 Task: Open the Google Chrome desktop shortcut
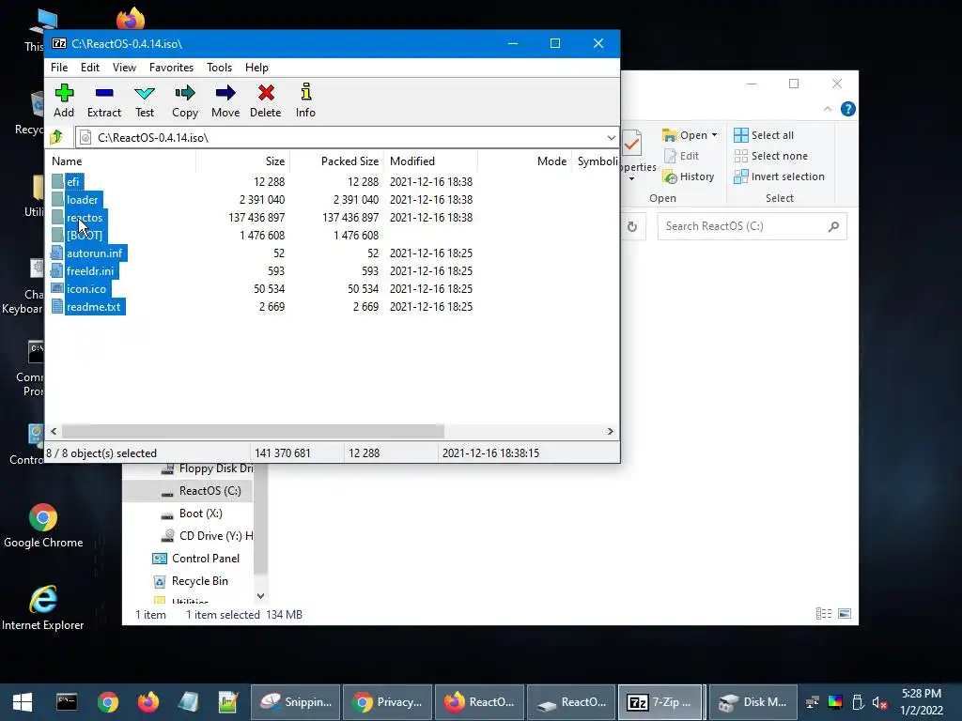[x=43, y=526]
